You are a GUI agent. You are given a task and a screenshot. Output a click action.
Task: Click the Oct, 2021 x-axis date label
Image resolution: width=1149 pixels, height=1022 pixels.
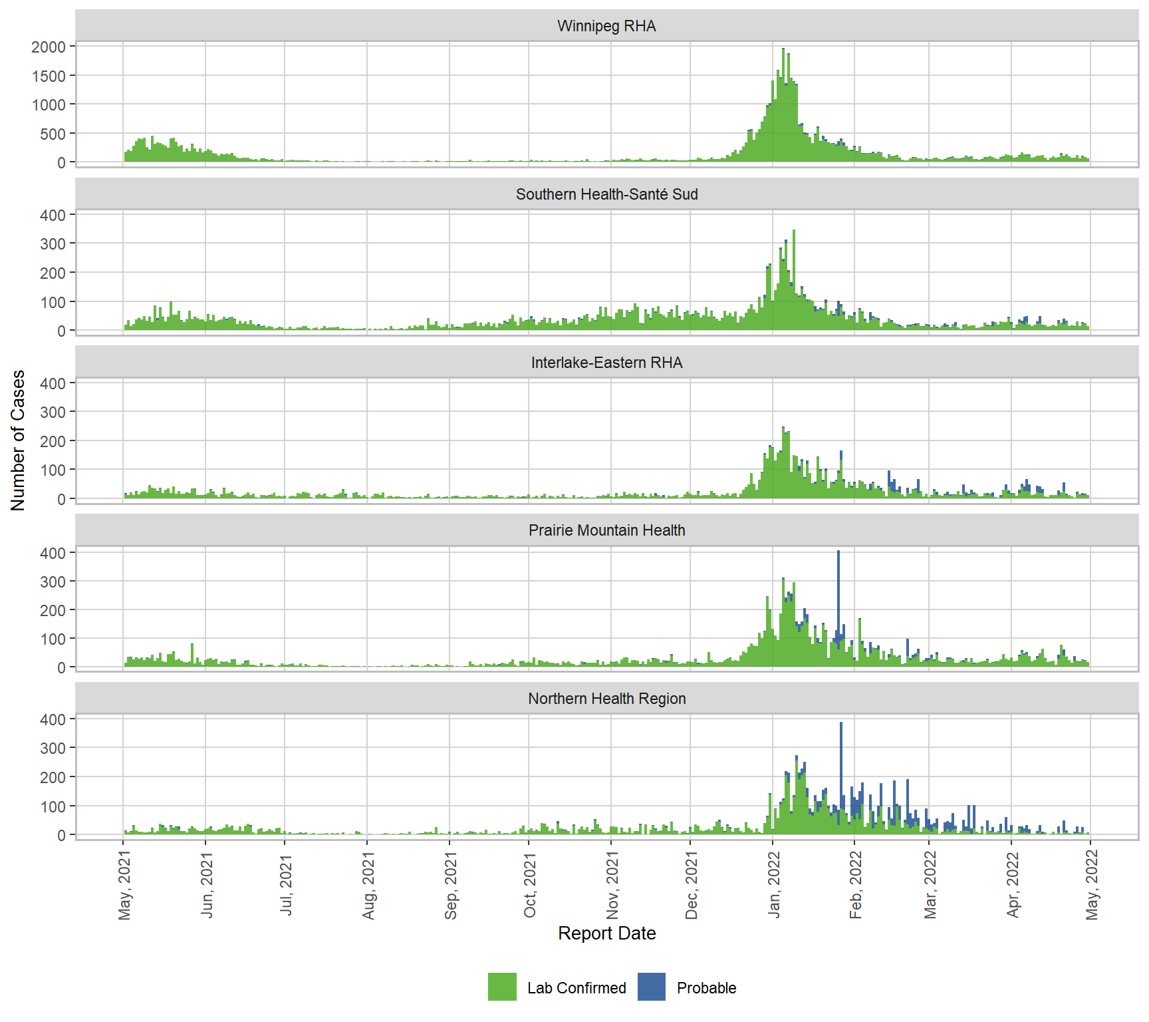click(530, 885)
